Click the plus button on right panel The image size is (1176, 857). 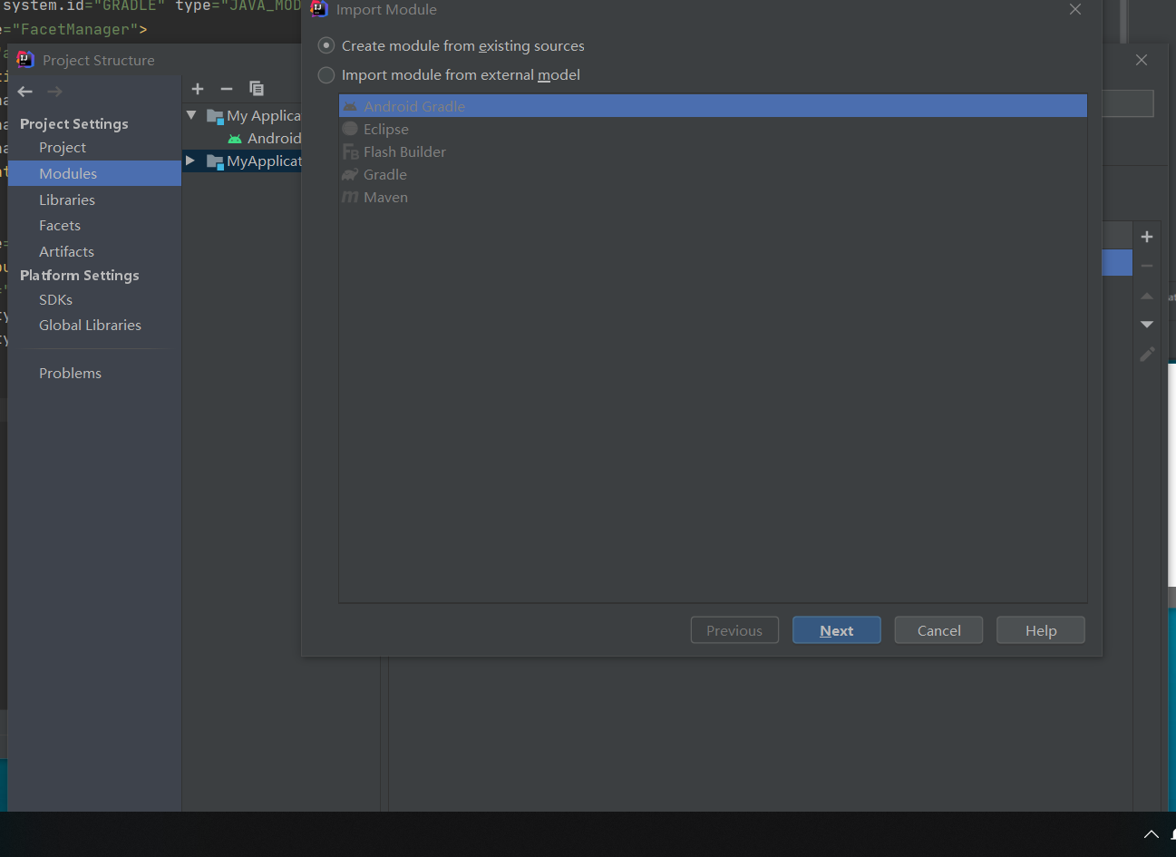(x=1147, y=237)
